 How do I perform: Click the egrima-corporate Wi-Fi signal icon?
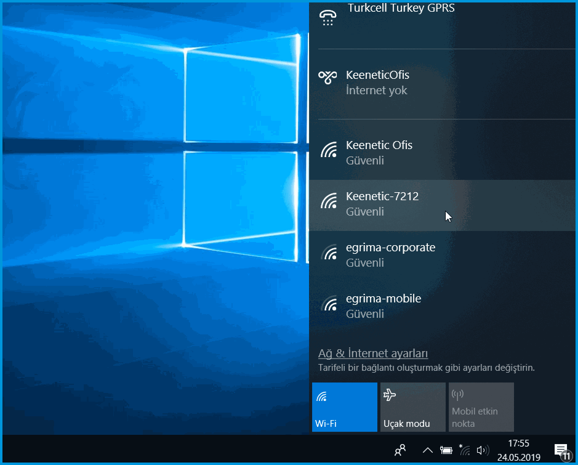(x=329, y=252)
